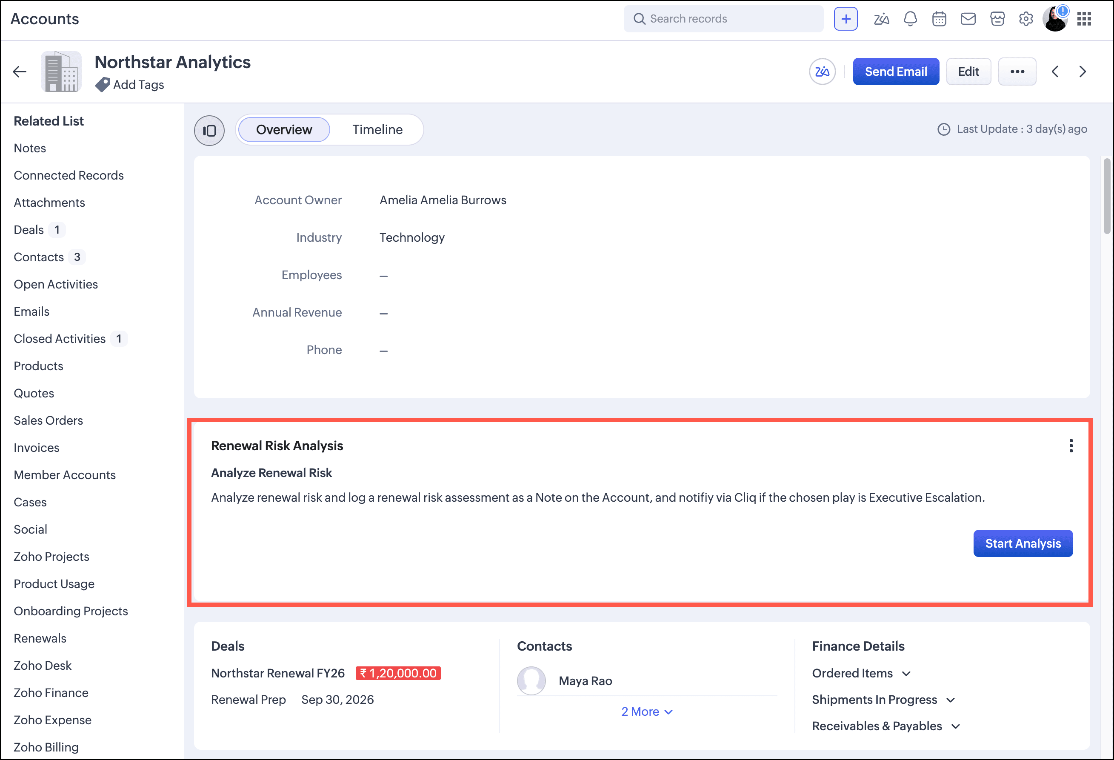Click Add Tags link
This screenshot has height=760, width=1114.
[139, 86]
